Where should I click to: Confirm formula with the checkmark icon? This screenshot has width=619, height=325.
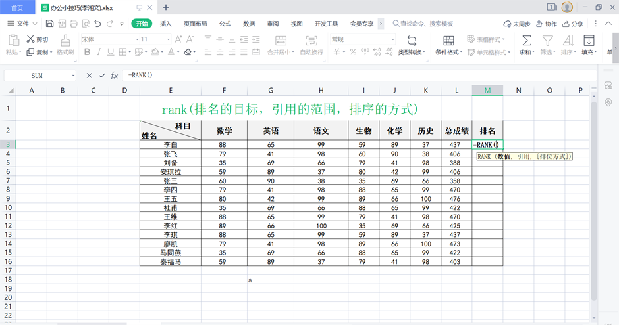tap(101, 76)
